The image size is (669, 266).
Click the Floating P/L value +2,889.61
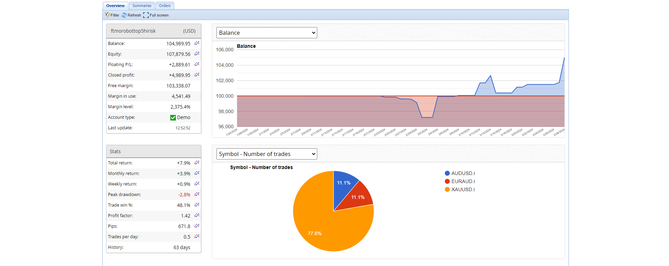click(x=179, y=65)
